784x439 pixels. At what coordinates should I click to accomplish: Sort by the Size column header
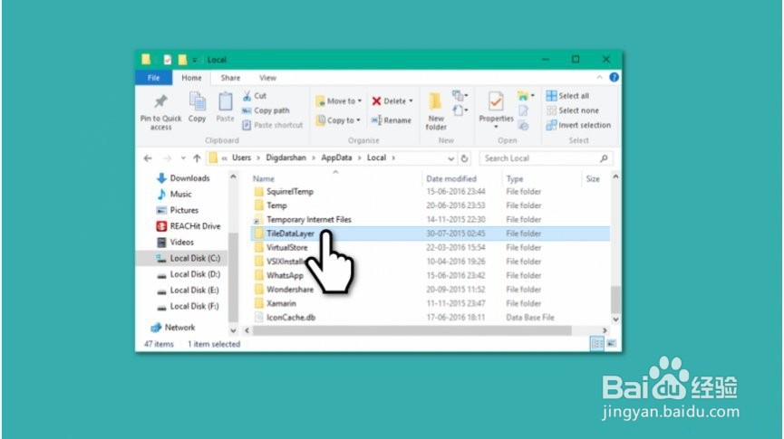pyautogui.click(x=593, y=179)
